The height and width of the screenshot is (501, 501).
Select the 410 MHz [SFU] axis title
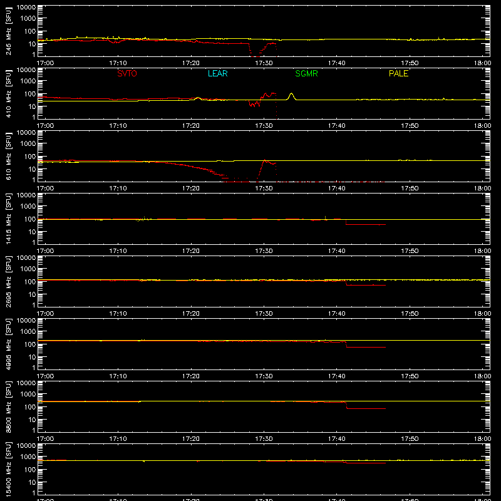pos(9,93)
